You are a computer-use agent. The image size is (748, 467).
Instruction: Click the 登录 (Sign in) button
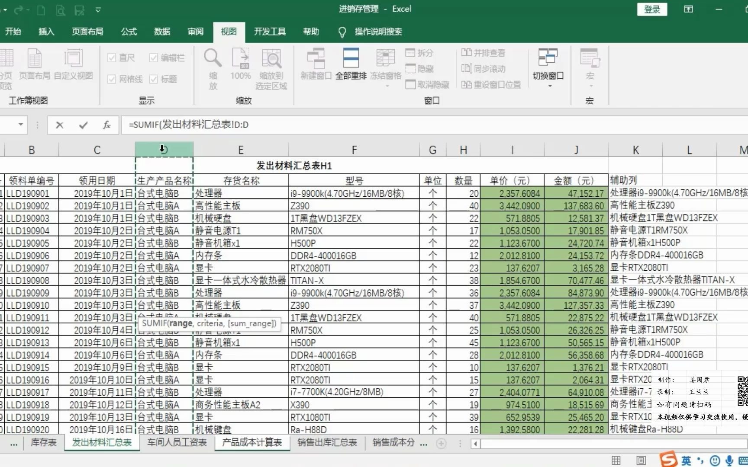coord(652,9)
